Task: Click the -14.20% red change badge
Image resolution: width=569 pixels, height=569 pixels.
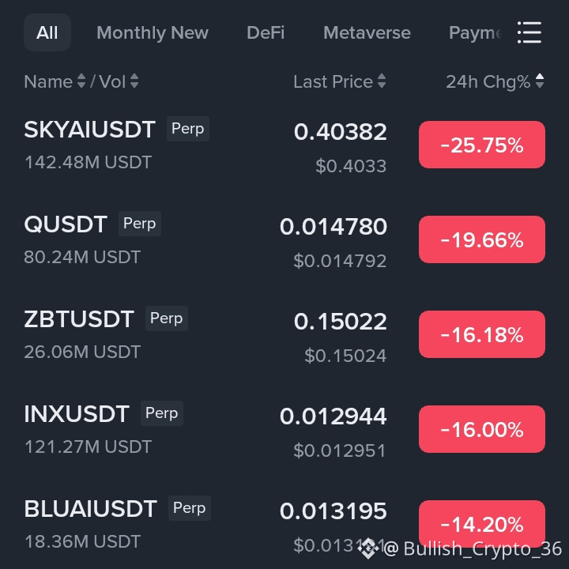Action: (482, 524)
